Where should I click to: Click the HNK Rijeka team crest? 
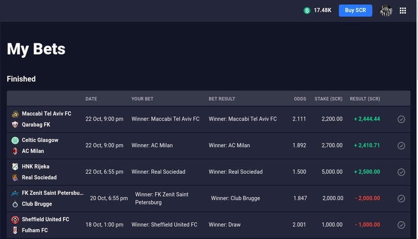click(15, 166)
